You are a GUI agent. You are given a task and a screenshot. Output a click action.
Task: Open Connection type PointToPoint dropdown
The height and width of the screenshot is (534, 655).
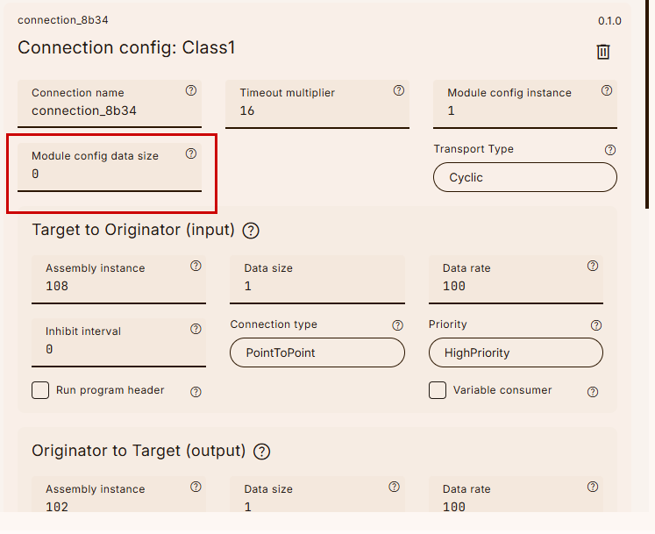[x=317, y=352]
